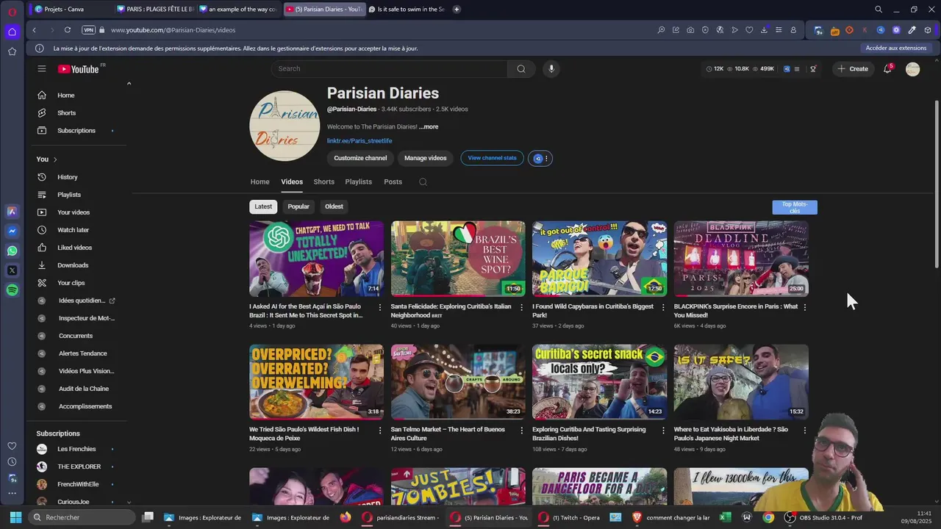Open options menu for Moqueca de Peixe video
Viewport: 941px width, 529px height.
380,431
